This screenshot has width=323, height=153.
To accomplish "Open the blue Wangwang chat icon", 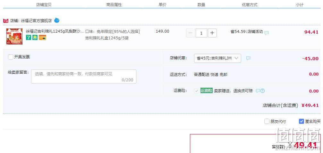I will tap(57, 20).
